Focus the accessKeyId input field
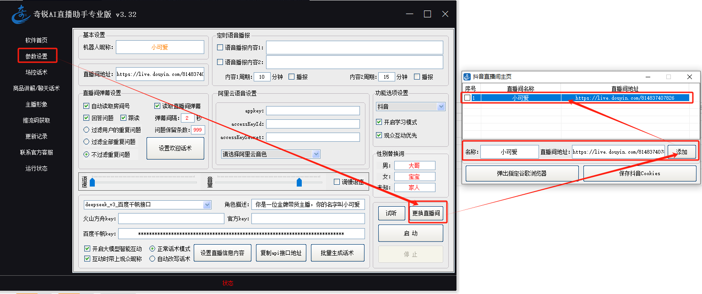 (x=313, y=124)
